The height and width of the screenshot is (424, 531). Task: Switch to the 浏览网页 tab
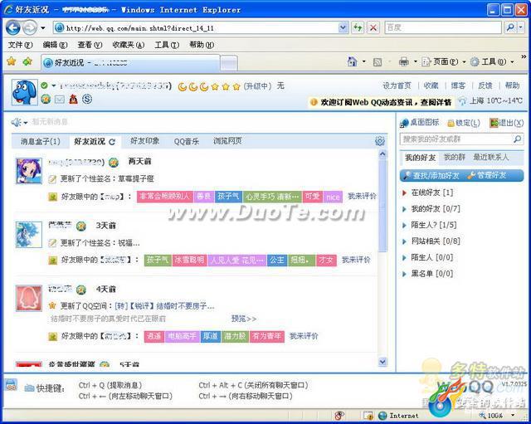[227, 141]
